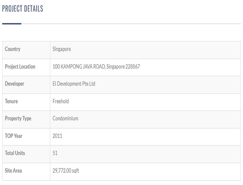
Task: Select the Developer label cell
Action: pos(14,84)
